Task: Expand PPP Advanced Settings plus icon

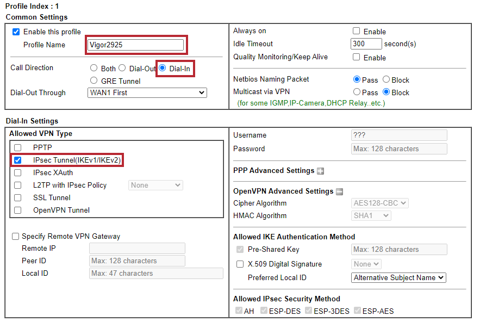Action: (x=320, y=171)
